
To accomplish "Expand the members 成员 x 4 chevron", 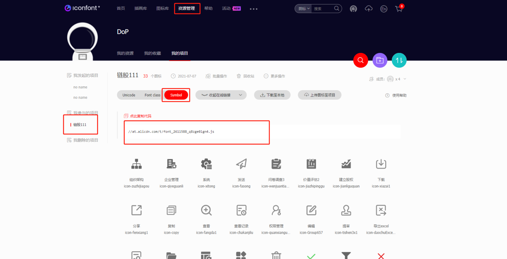I will 405,79.
